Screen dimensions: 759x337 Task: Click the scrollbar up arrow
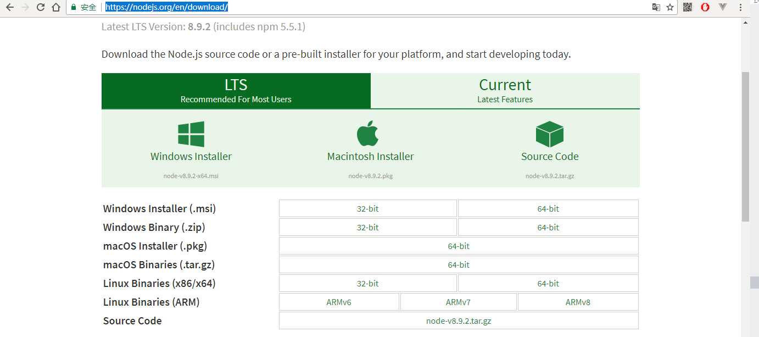[x=745, y=22]
